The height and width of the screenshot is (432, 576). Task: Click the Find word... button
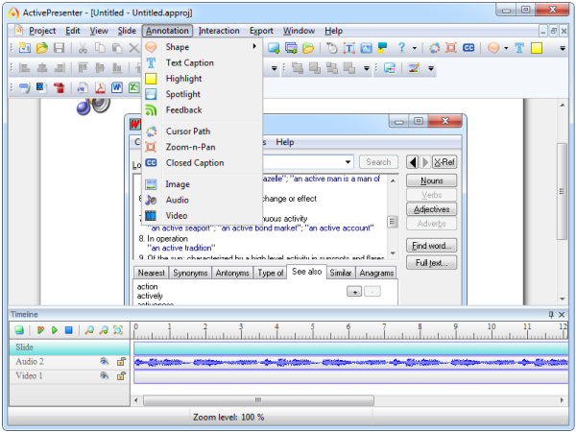tap(431, 246)
